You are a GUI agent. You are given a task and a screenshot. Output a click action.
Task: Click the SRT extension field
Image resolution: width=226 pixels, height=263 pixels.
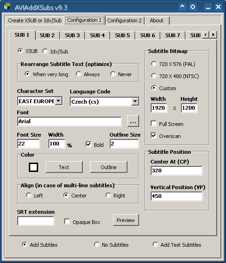(36, 221)
